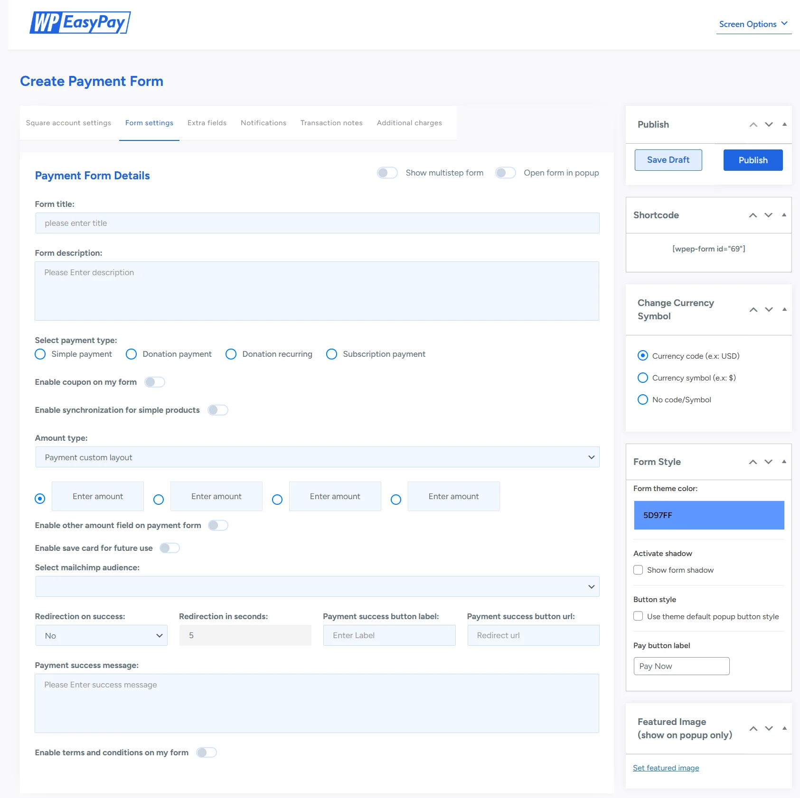
Task: Open the Notifications tab
Action: [264, 123]
